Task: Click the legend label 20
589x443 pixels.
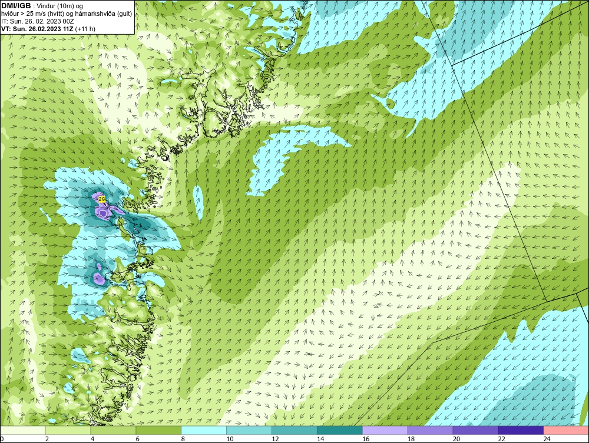Action: click(x=456, y=439)
